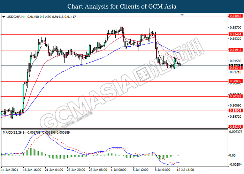Click the 0.91945 red price label

(235, 50)
